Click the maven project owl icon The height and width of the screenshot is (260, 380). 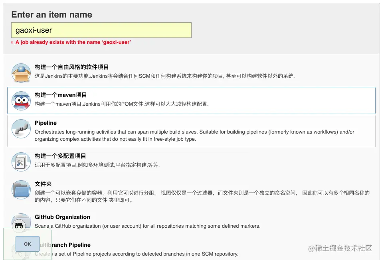click(21, 101)
